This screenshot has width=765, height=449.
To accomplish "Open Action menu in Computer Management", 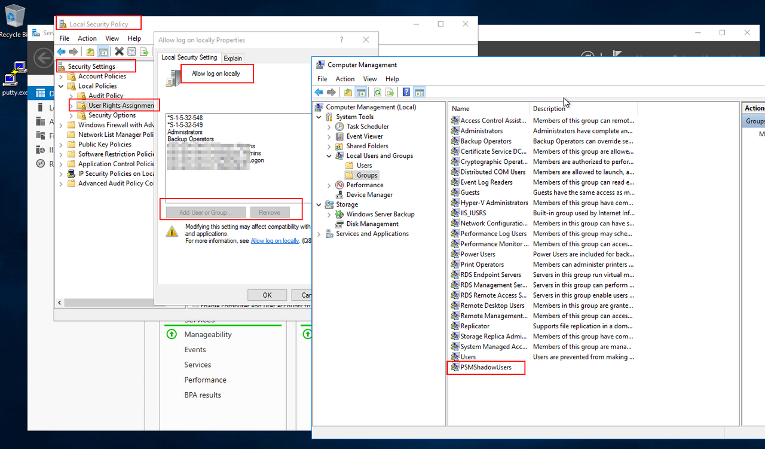I will click(345, 79).
